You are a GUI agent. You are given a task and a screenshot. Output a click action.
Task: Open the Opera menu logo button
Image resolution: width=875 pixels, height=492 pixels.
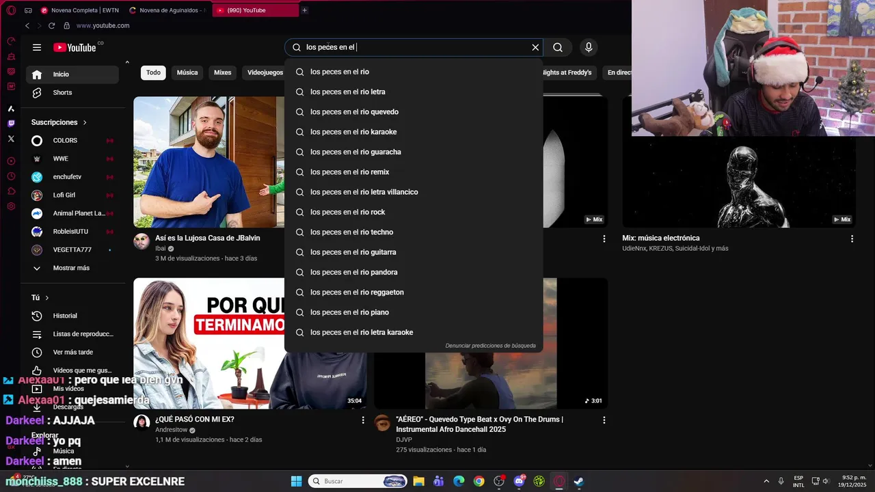tap(11, 10)
